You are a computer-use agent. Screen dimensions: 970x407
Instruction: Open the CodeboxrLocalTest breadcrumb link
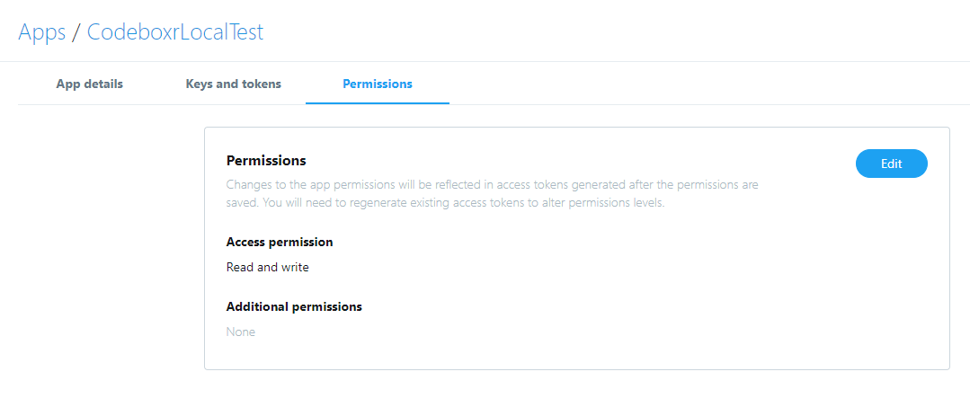point(175,31)
